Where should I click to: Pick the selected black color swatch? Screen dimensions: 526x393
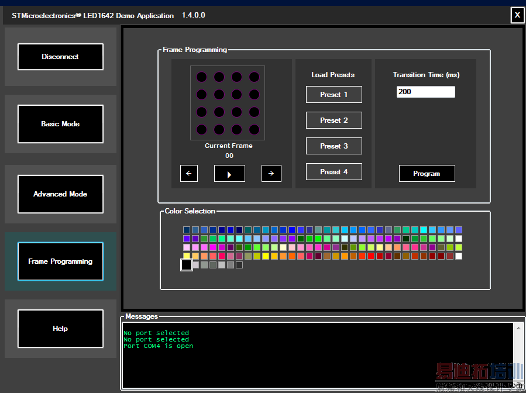pyautogui.click(x=186, y=265)
